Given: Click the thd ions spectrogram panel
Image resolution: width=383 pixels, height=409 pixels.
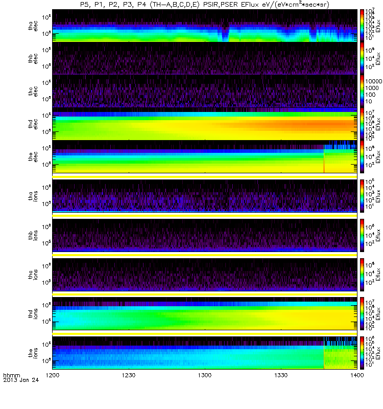Looking at the screenshot, I should [205, 313].
